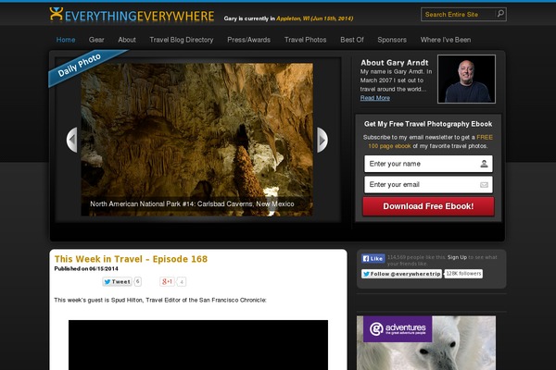The height and width of the screenshot is (370, 556).
Task: Open This Week in Travel Episode 168 title
Action: pyautogui.click(x=131, y=259)
